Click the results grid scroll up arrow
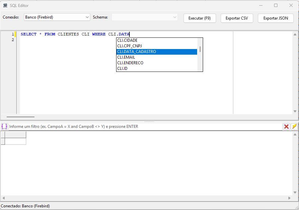The width and height of the screenshot is (299, 210). click(295, 134)
